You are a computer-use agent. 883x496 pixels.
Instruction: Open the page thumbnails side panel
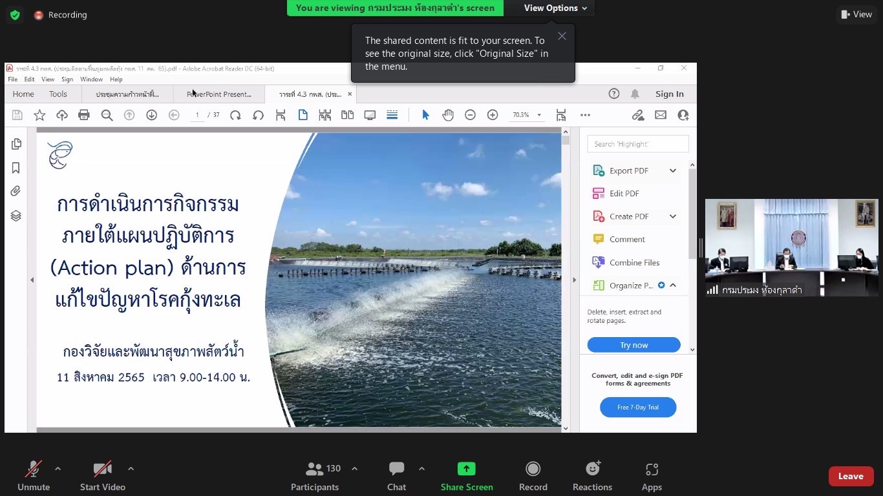16,144
